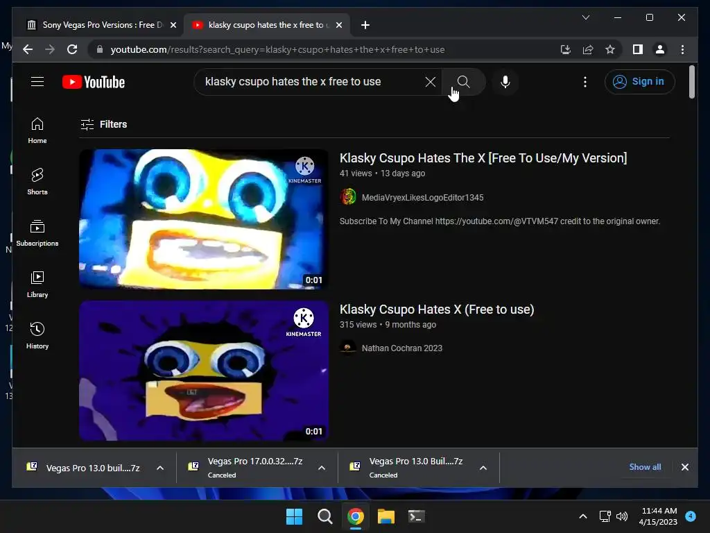Click the magnifier search button

pyautogui.click(x=463, y=82)
